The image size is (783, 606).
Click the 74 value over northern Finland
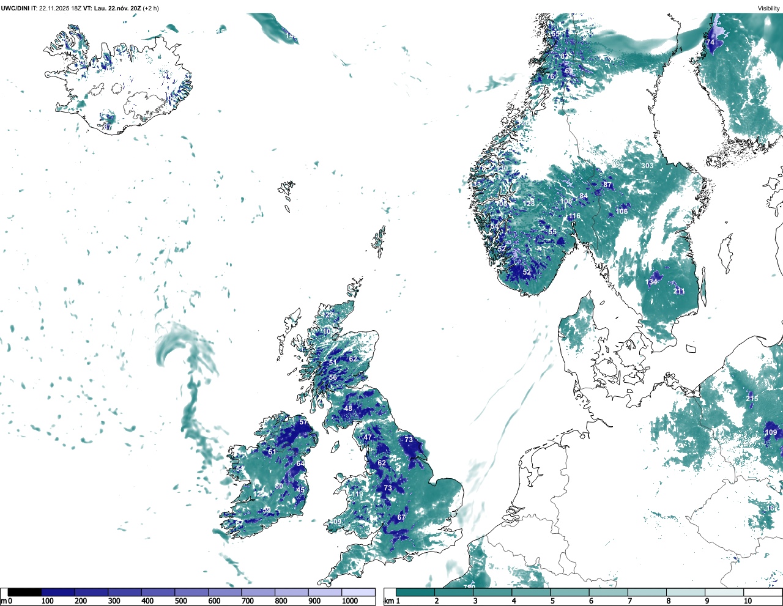click(710, 42)
